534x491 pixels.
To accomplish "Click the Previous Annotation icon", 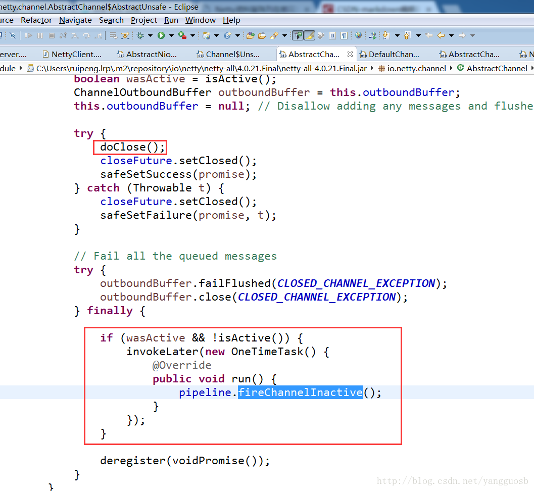I will coord(407,35).
